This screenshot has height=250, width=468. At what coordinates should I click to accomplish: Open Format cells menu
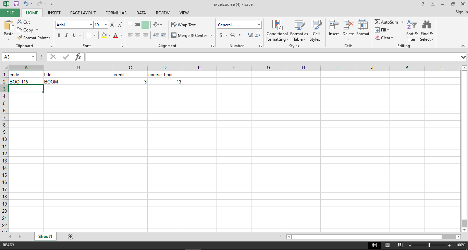click(x=362, y=30)
